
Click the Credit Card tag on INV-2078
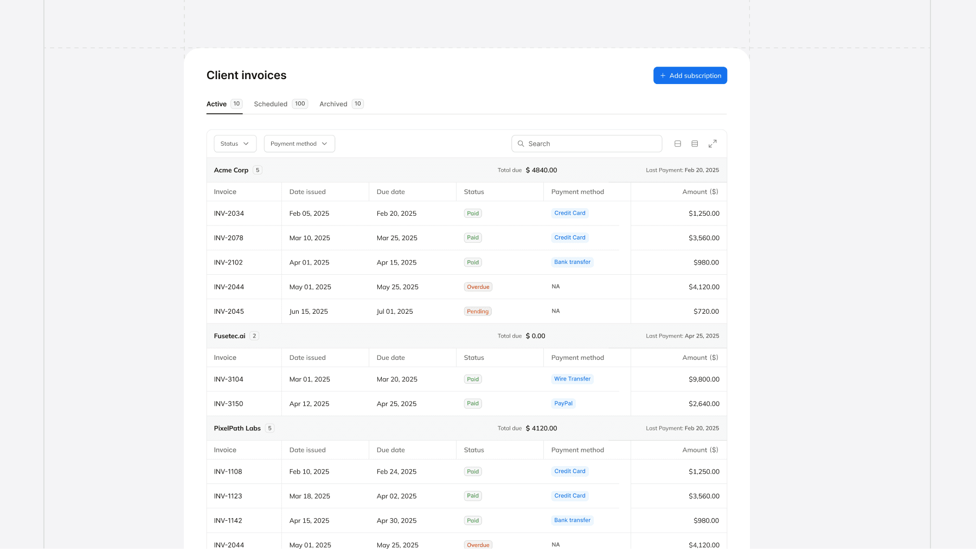(570, 237)
